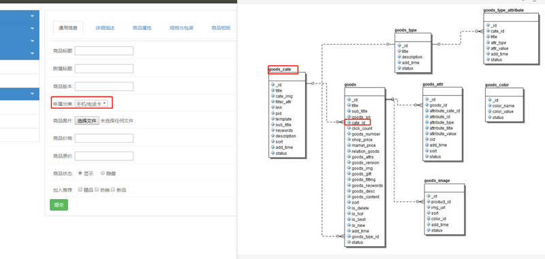Click the goods_content field in goods table

coord(366,197)
